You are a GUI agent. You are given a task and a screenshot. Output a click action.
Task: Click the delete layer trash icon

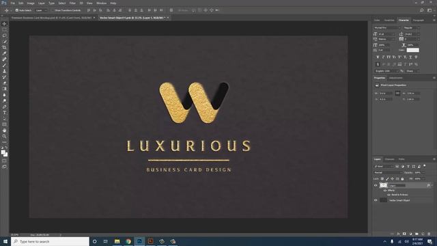[429, 234]
